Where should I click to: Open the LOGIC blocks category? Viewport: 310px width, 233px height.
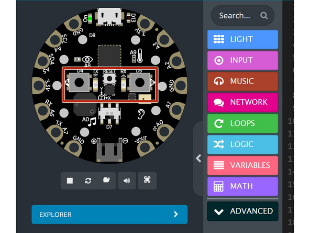coord(242,144)
